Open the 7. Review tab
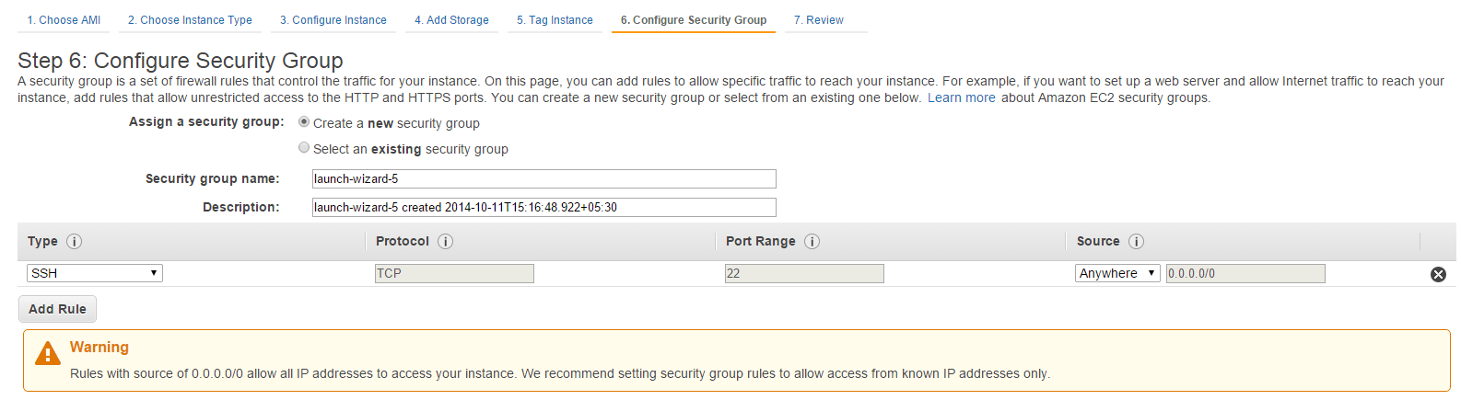This screenshot has width=1461, height=400. tap(819, 19)
